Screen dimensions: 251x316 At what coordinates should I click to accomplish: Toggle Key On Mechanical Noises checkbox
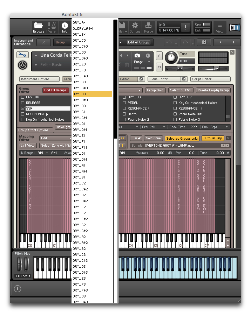click(23, 120)
